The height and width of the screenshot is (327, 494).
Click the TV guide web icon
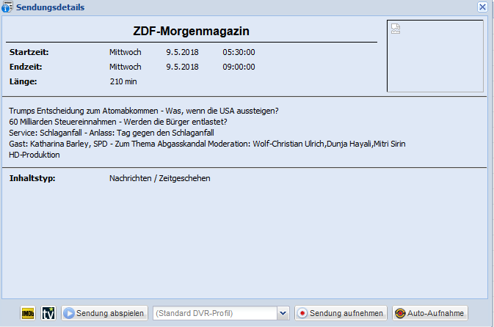point(48,313)
